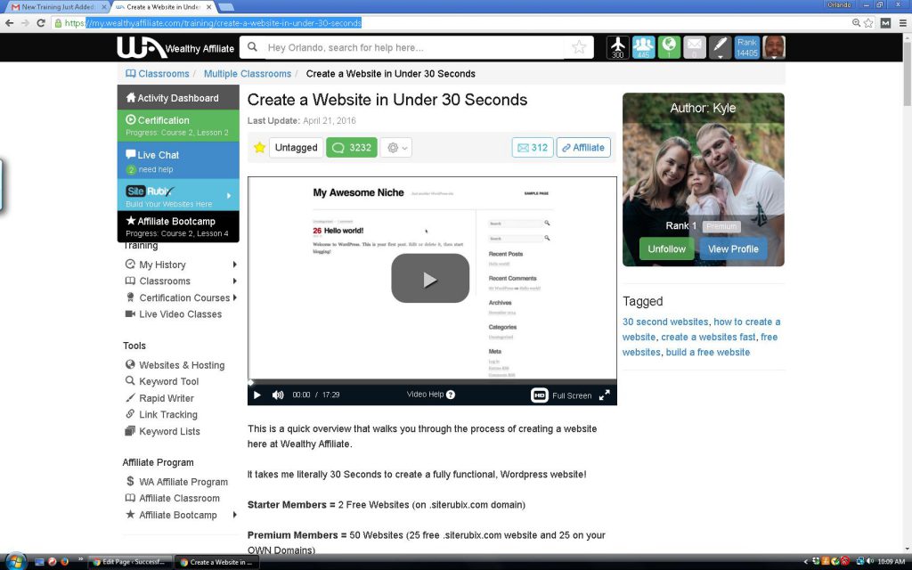This screenshot has height=570, width=912.
Task: Toggle the yellow favorite star for training
Action: click(x=259, y=148)
